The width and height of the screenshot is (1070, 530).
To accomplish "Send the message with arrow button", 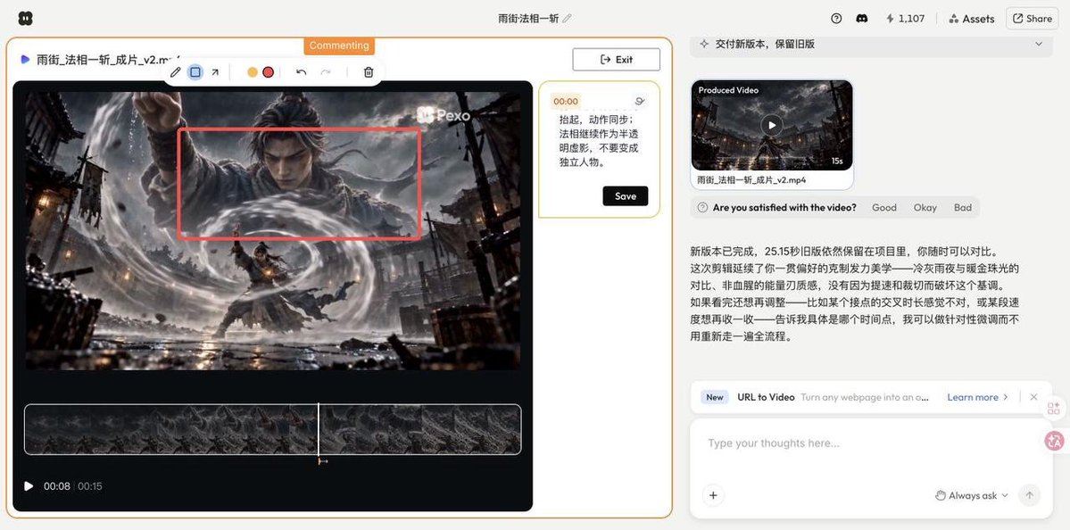I will pos(1029,495).
